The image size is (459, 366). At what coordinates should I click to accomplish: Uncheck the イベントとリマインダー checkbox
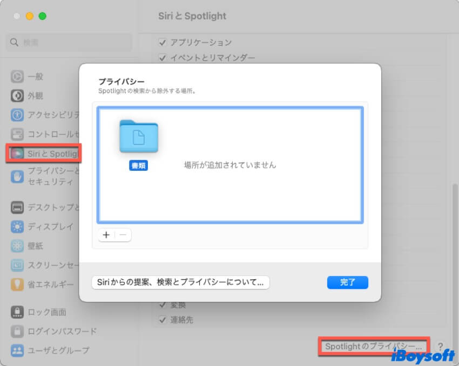(x=163, y=57)
